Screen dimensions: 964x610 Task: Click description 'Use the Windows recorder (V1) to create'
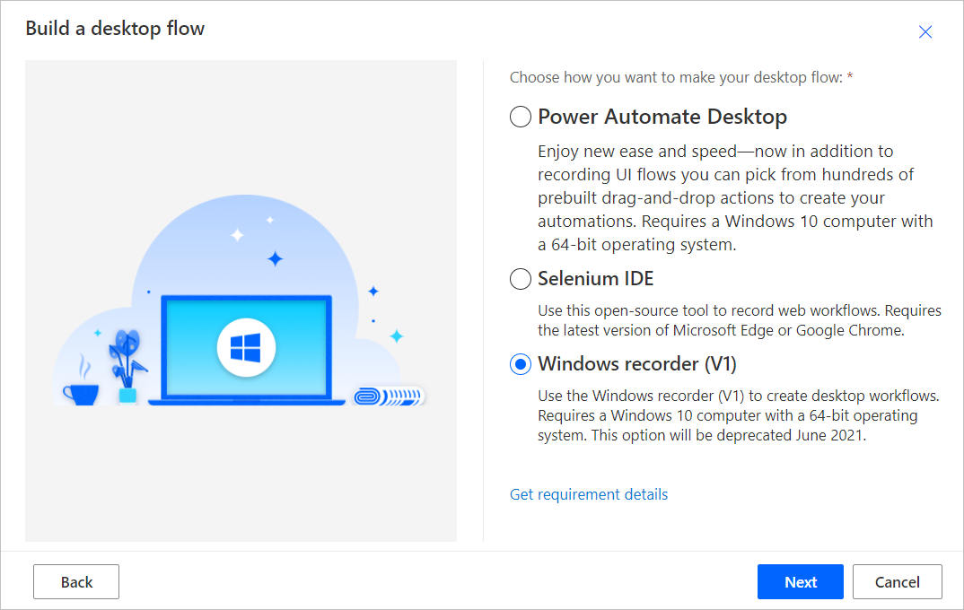click(739, 415)
